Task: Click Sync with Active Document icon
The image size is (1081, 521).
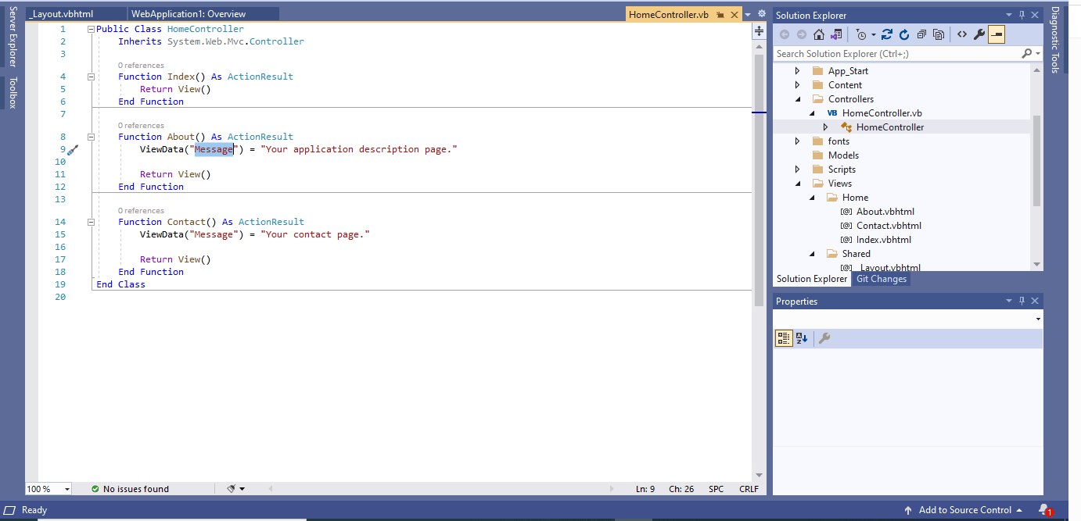Action: click(886, 34)
